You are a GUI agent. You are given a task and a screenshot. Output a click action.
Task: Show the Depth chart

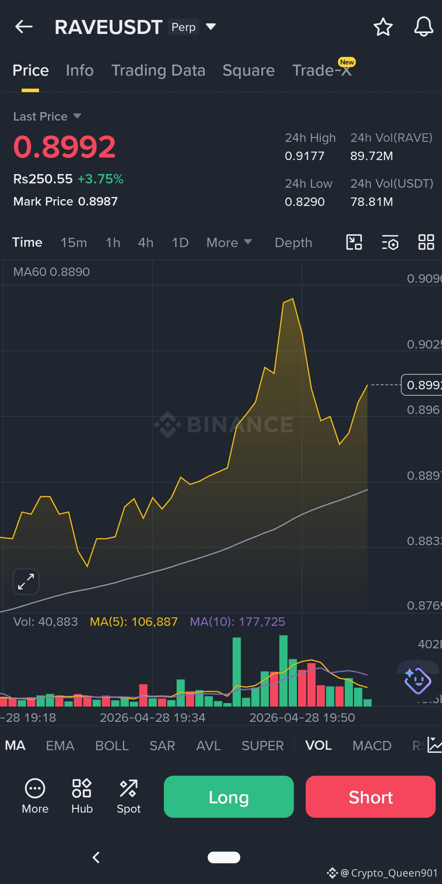[293, 242]
